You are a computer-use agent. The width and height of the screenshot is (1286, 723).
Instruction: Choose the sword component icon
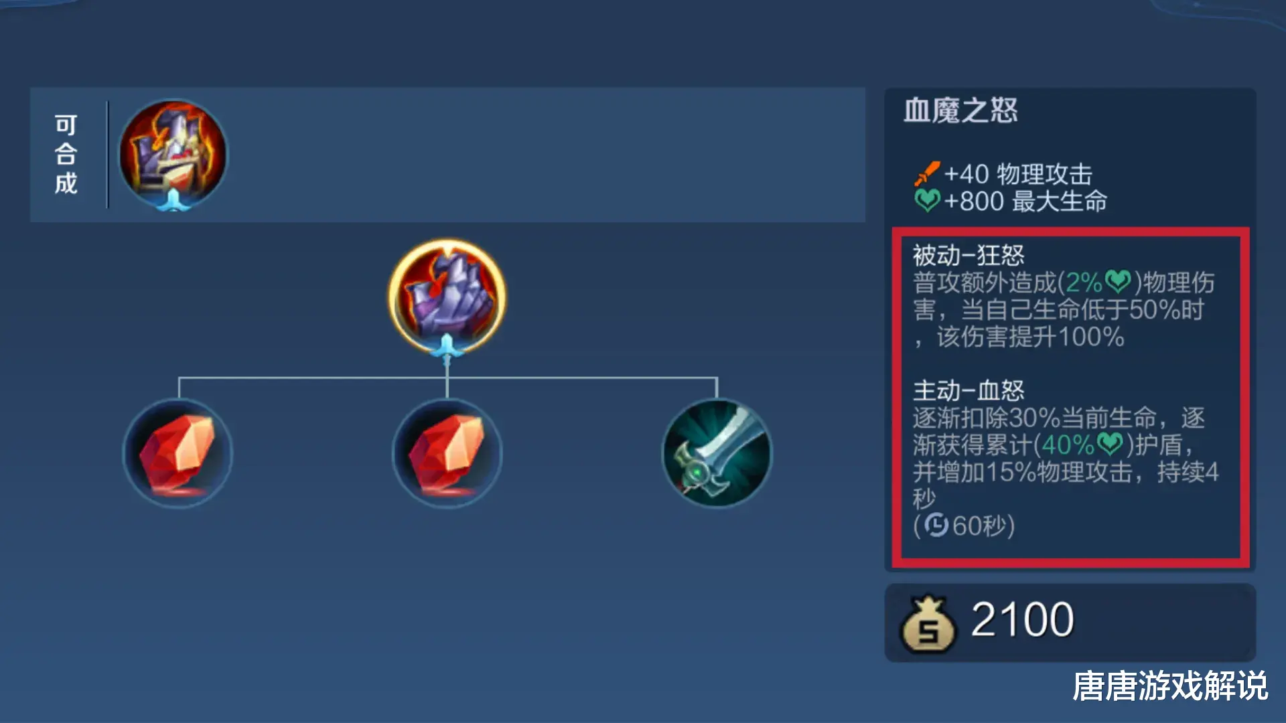pyautogui.click(x=717, y=454)
